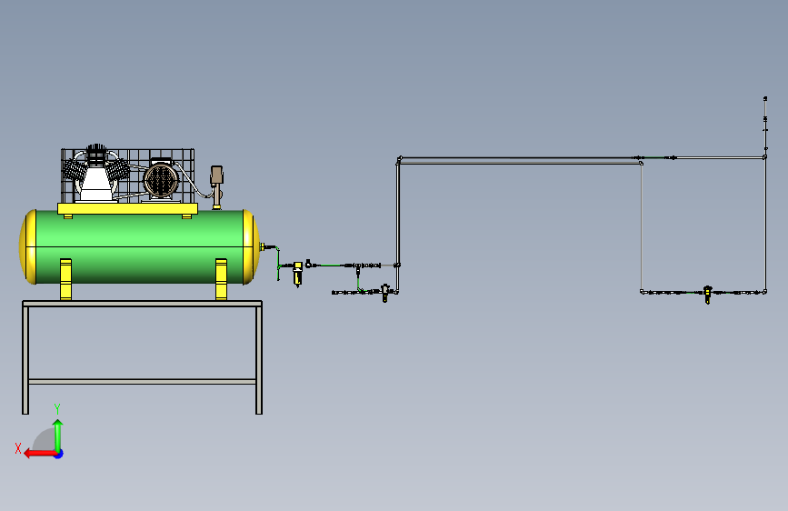Select the right yellow tank support foot

coord(221,279)
